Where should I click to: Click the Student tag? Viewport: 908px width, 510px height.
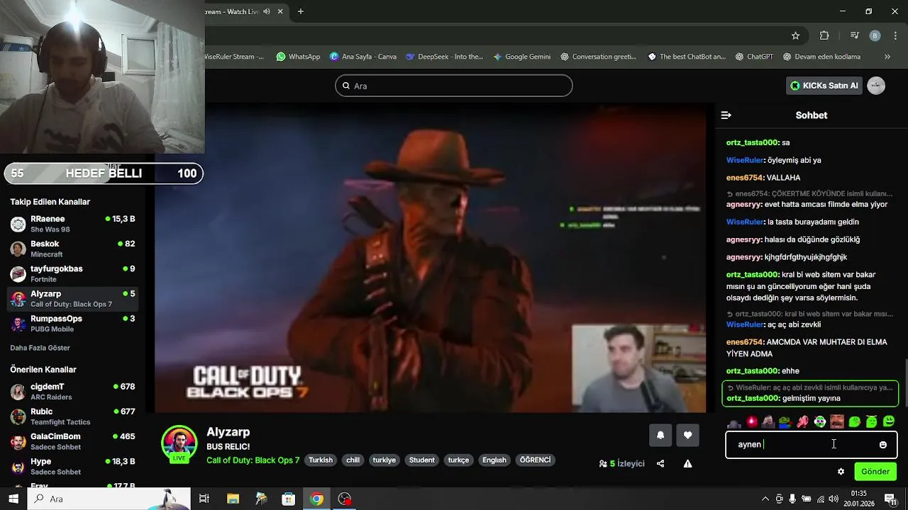[x=421, y=460]
